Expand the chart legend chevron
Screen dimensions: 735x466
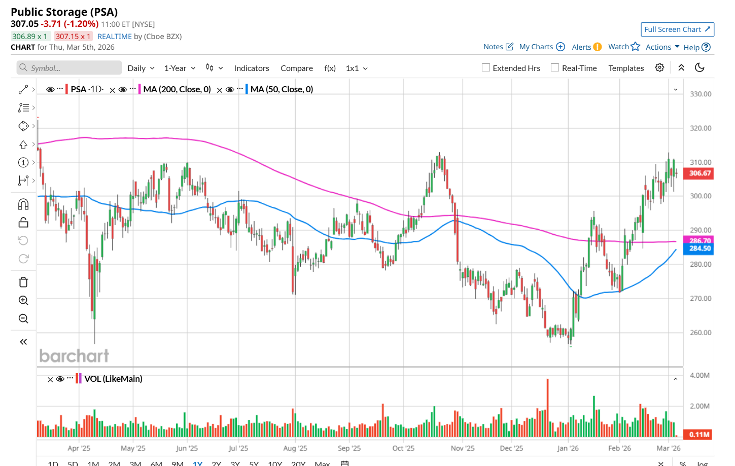(676, 90)
